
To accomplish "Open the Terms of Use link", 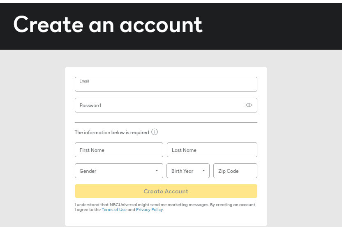I will coord(114,210).
